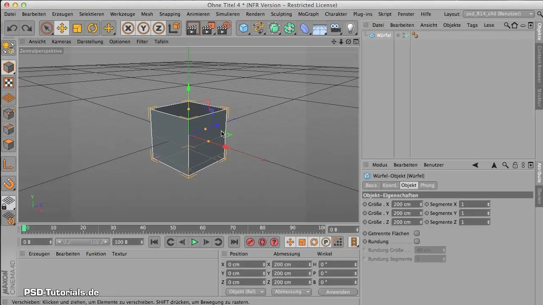The height and width of the screenshot is (305, 543).
Task: Switch to Polygons mode
Action: pos(8,144)
